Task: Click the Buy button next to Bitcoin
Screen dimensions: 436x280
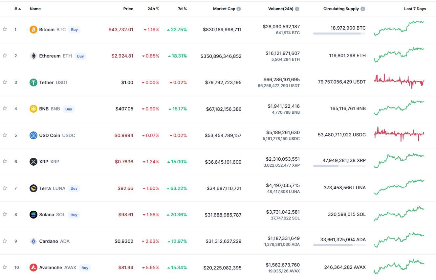Action: [75, 30]
